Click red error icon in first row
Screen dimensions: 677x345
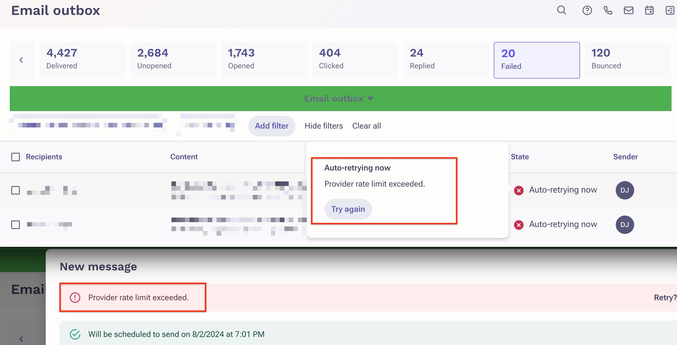click(x=519, y=191)
